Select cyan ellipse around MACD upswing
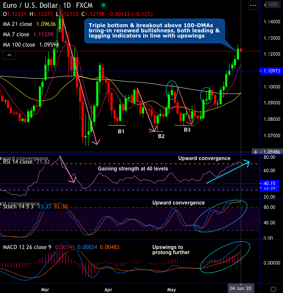283x293 pixels. click(225, 257)
